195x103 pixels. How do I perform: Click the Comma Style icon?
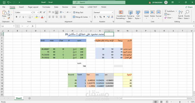(x=104, y=17)
